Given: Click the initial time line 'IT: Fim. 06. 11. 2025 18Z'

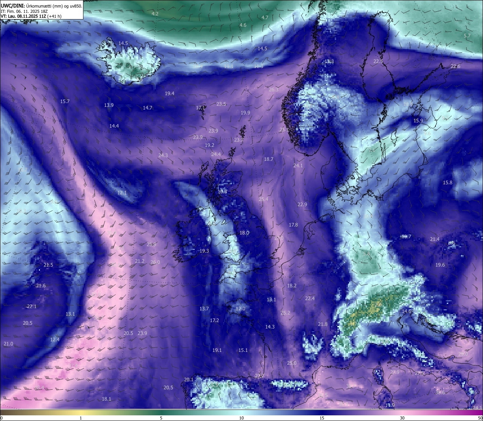Looking at the screenshot, I should click(x=25, y=11).
